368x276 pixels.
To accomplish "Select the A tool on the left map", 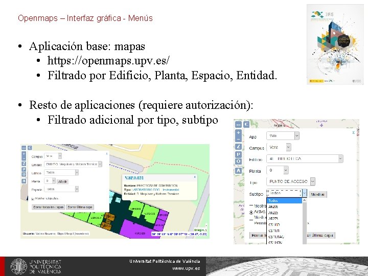I will 24,181.
